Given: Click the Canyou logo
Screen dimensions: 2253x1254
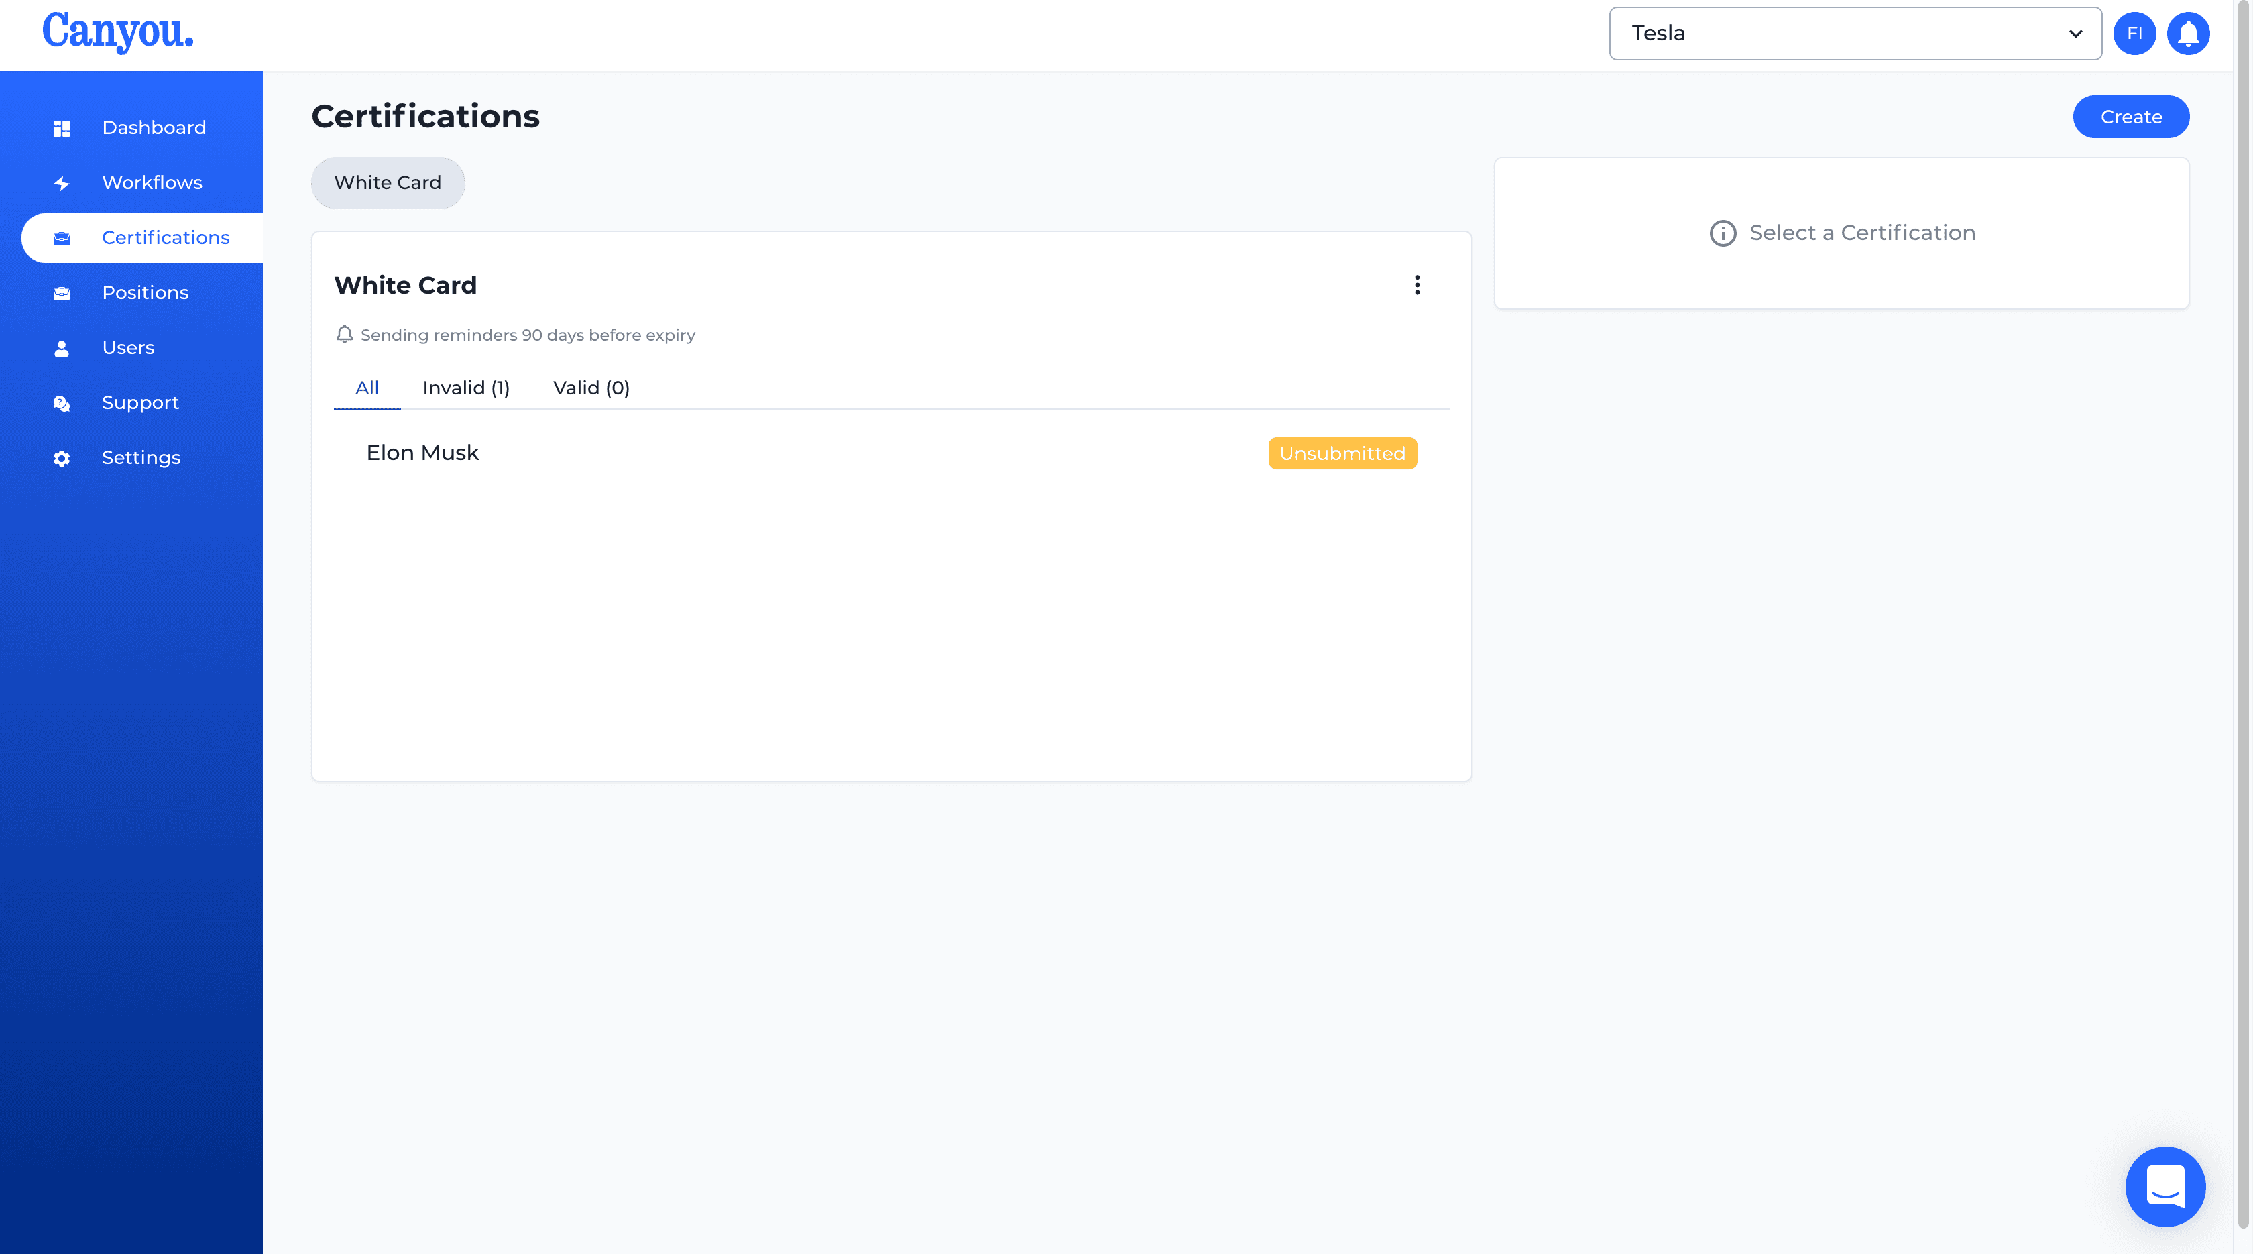Looking at the screenshot, I should coord(118,32).
